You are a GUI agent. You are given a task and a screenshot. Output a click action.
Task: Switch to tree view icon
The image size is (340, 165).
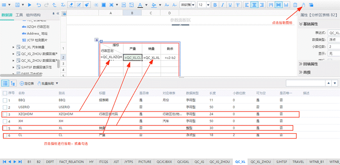[x=13, y=83]
